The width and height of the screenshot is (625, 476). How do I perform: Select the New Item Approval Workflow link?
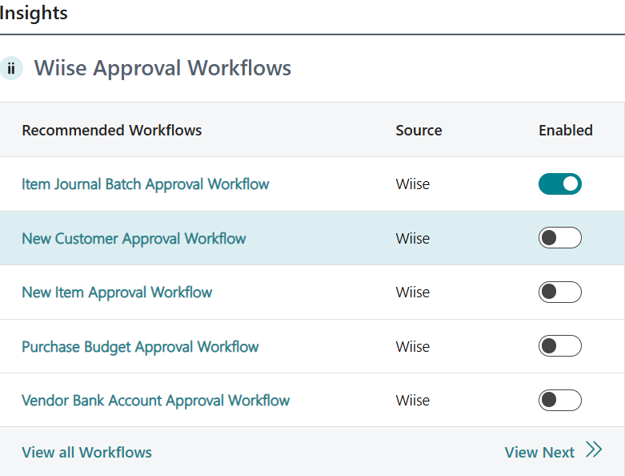pyautogui.click(x=117, y=292)
